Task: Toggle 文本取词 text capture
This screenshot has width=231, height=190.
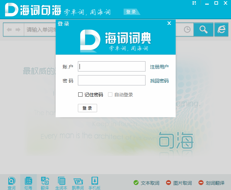Action: [x=146, y=183]
